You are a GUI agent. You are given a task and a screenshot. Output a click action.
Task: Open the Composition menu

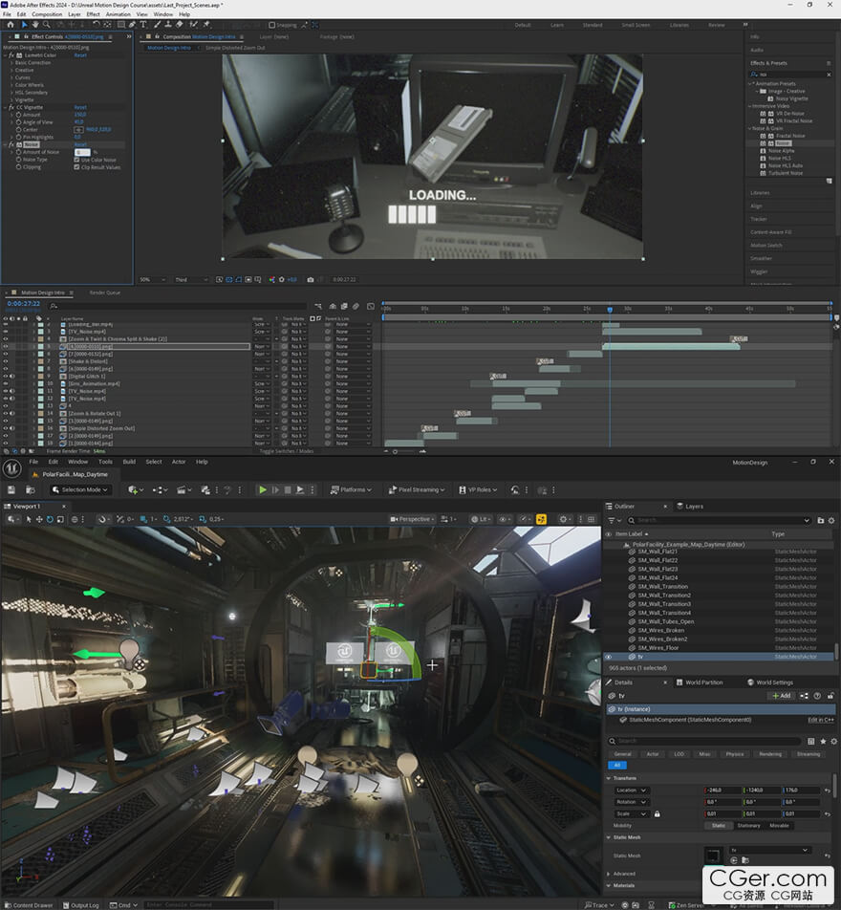47,14
